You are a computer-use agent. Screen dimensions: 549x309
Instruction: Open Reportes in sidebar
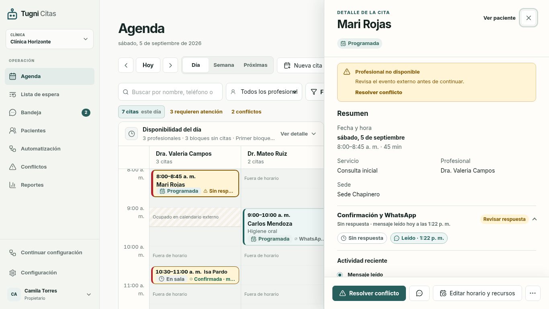point(49,185)
